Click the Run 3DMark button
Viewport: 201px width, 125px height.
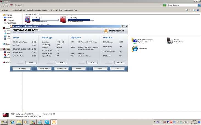tap(22, 69)
